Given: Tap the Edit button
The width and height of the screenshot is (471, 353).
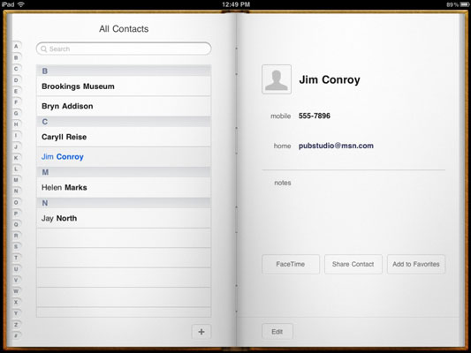Looking at the screenshot, I should tap(277, 332).
